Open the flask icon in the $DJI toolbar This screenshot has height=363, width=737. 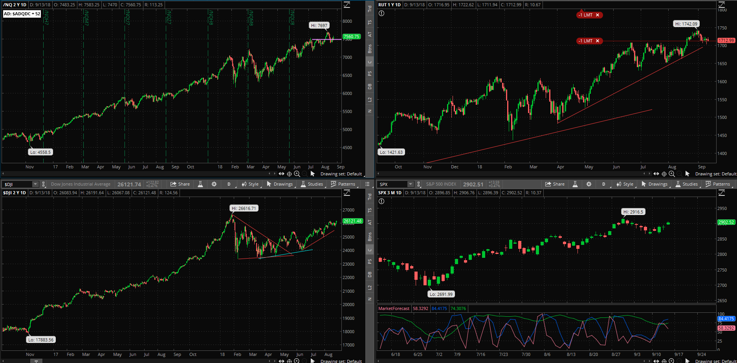point(200,184)
